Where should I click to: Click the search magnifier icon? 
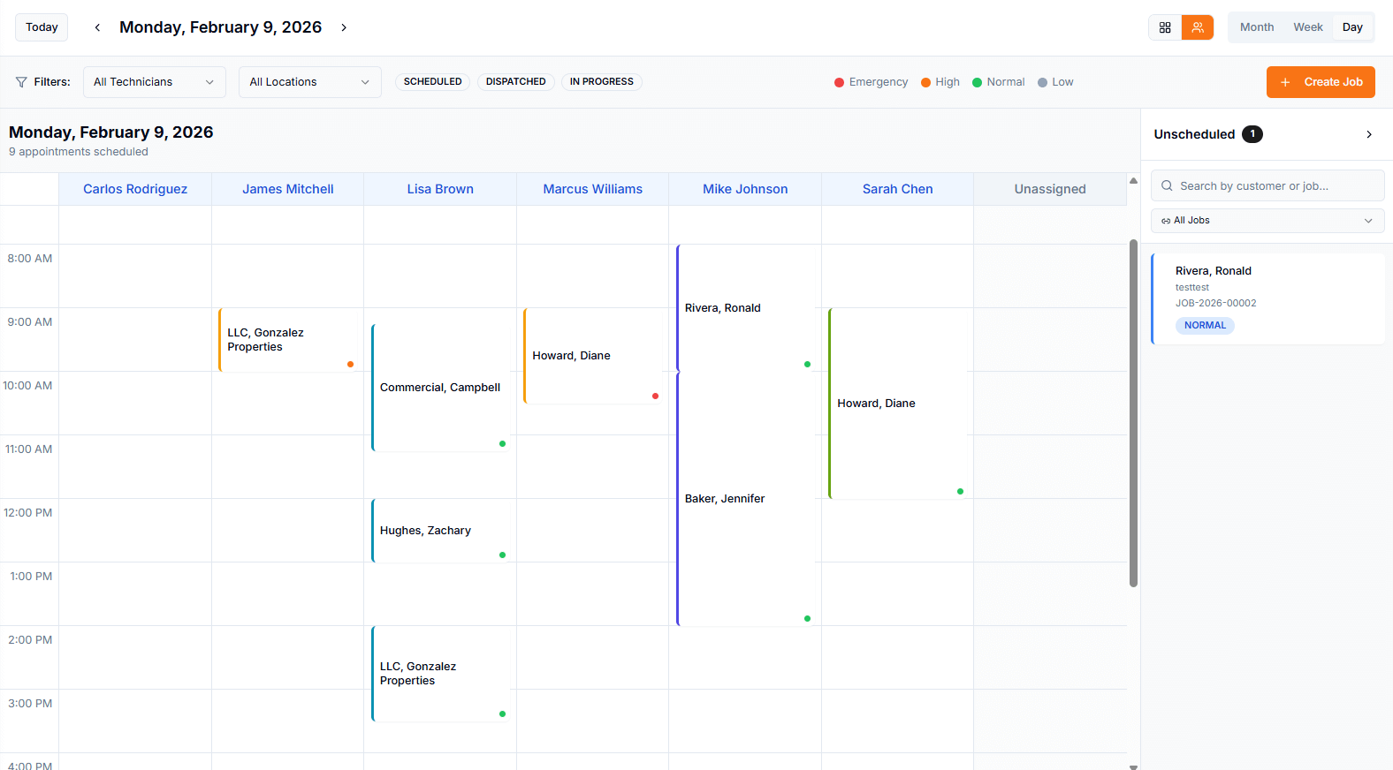[x=1167, y=186]
